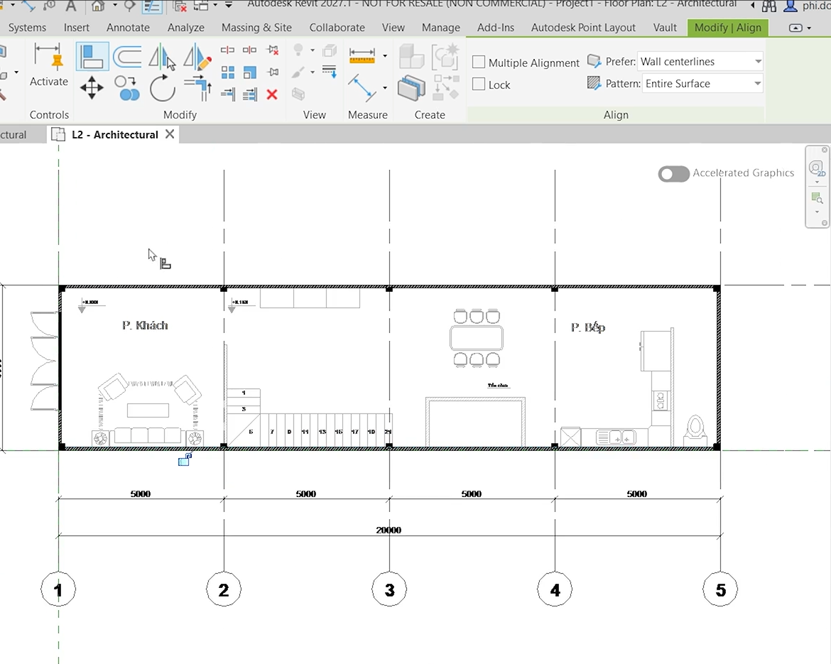Select Trim/Extend to Corner tool
This screenshot has width=831, height=664.
point(197,87)
